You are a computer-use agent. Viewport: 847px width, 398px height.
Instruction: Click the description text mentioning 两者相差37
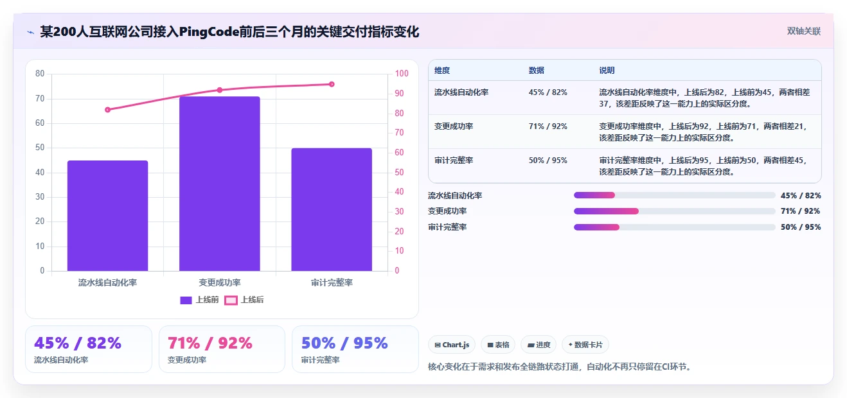(x=705, y=98)
